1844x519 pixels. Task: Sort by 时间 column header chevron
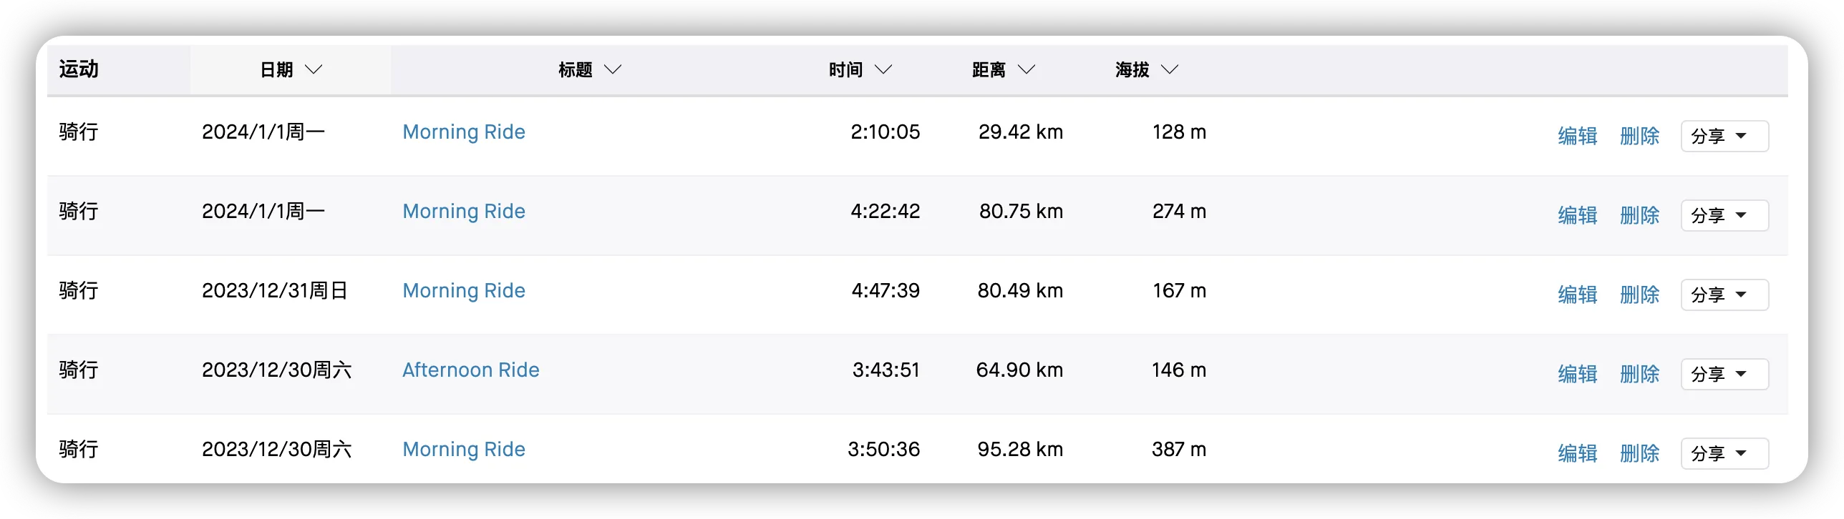883,69
